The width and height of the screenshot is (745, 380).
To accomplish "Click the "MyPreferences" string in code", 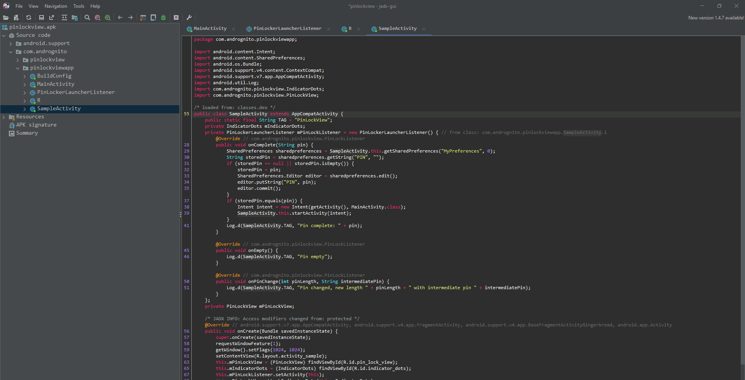I will [x=461, y=151].
